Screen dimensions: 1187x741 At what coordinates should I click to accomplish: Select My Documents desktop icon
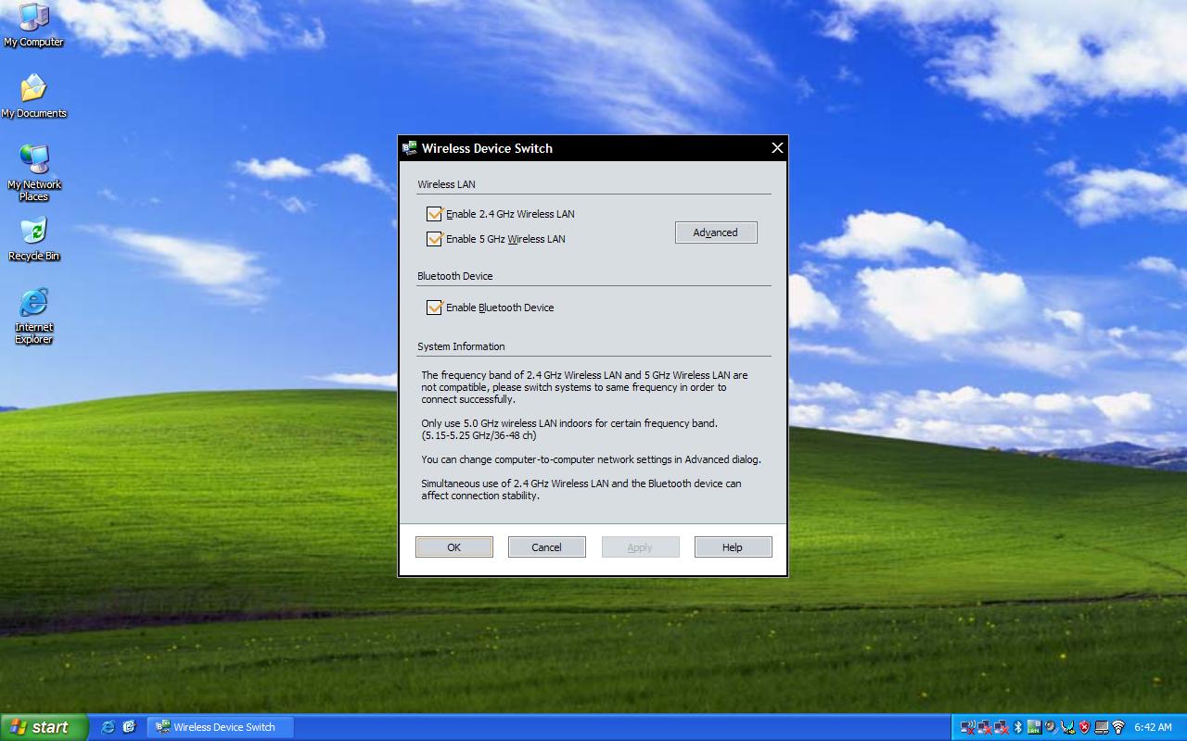(x=33, y=96)
